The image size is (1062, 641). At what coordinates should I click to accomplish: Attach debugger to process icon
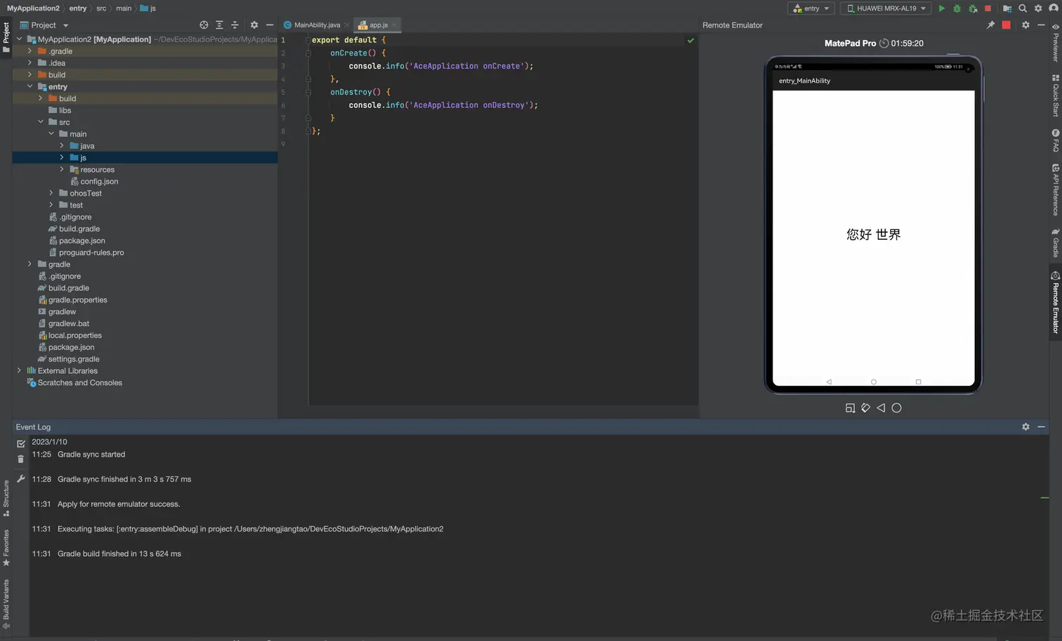(x=973, y=8)
